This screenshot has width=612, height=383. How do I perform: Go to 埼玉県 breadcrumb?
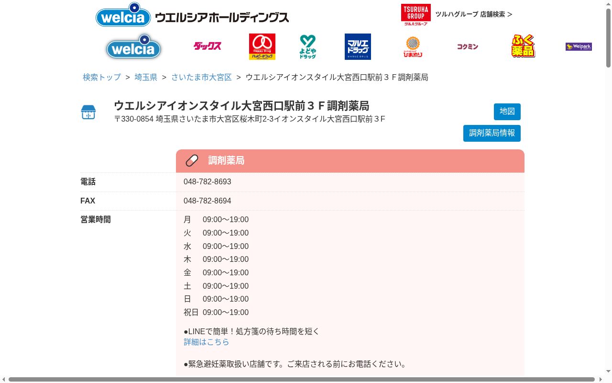[x=146, y=77]
